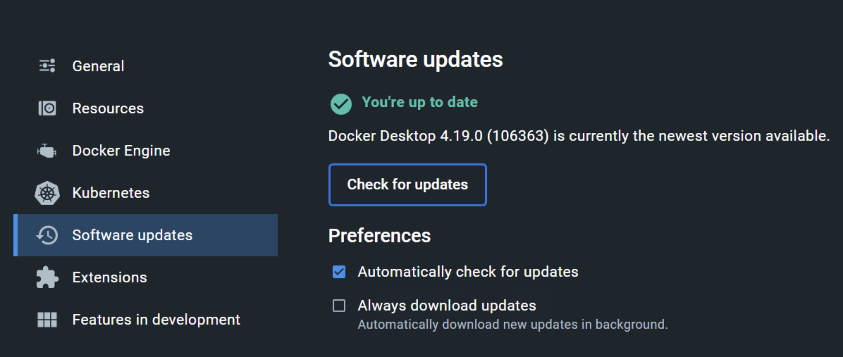The width and height of the screenshot is (843, 357).
Task: Click the Check for updates button
Action: point(408,185)
